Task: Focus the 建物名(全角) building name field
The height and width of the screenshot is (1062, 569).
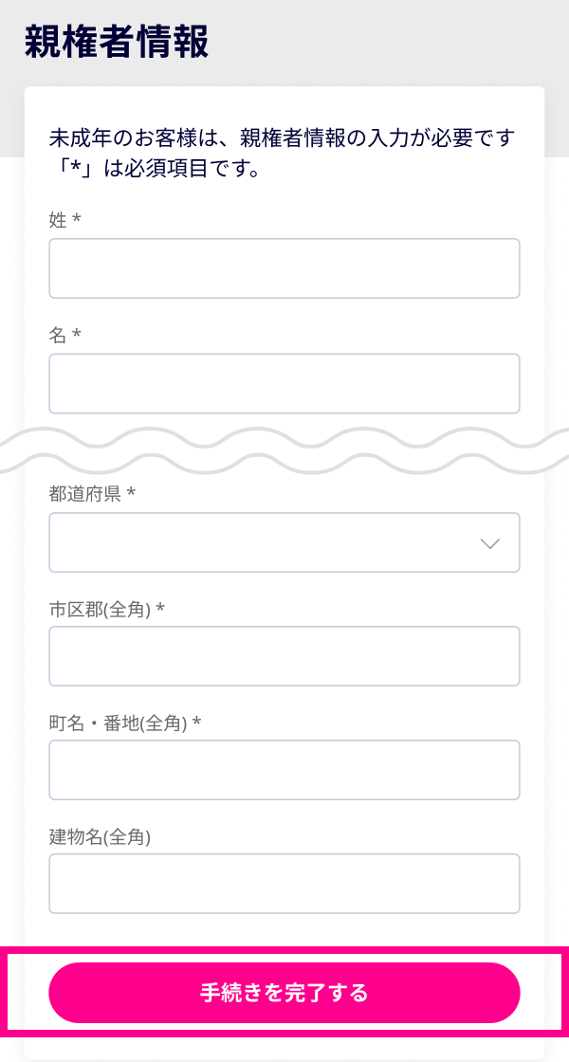Action: click(x=284, y=883)
